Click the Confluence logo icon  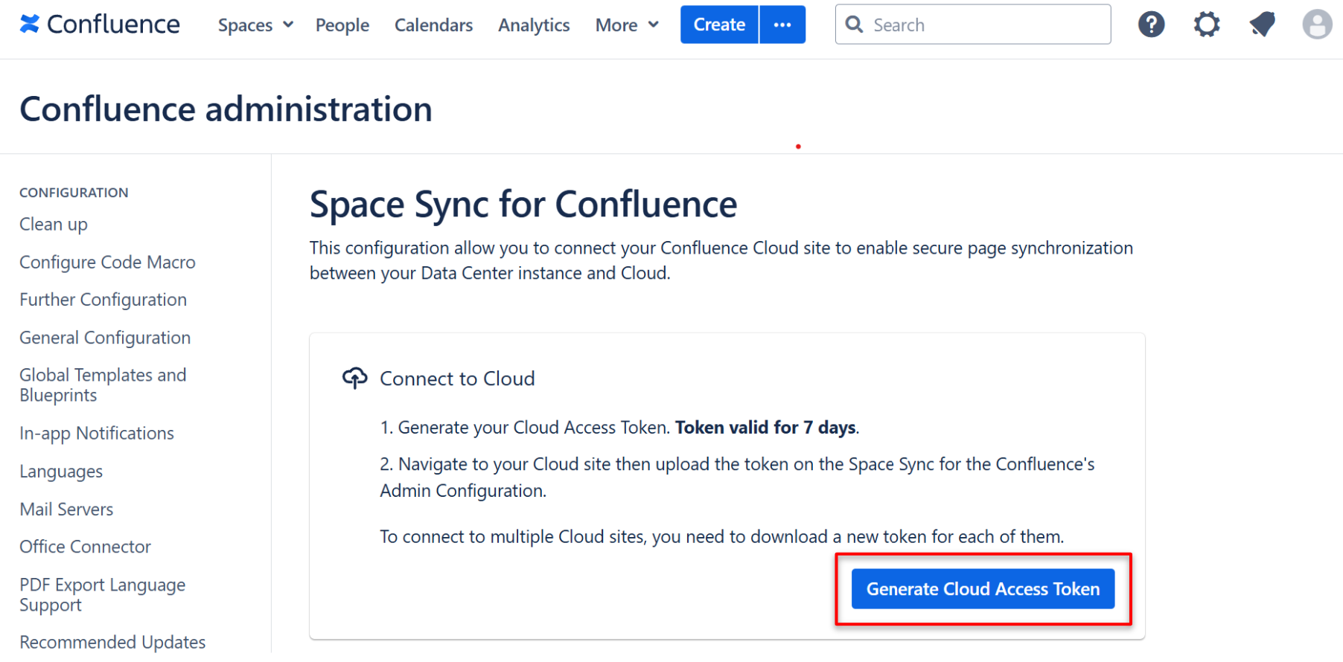[x=30, y=25]
